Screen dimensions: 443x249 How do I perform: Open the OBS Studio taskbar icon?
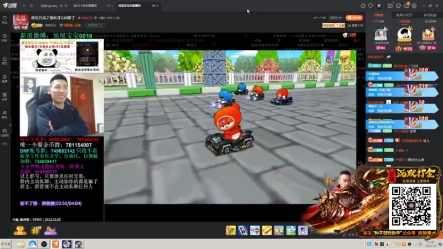pos(44,244)
